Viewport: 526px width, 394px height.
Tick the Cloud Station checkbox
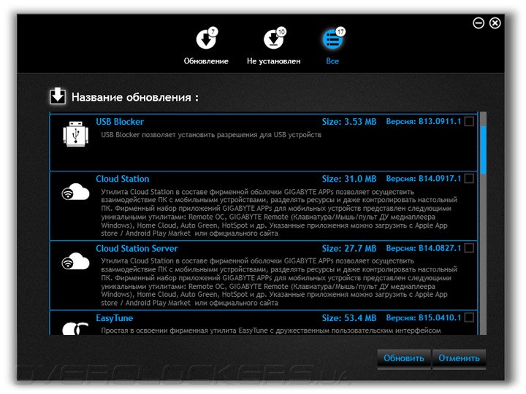pos(469,178)
